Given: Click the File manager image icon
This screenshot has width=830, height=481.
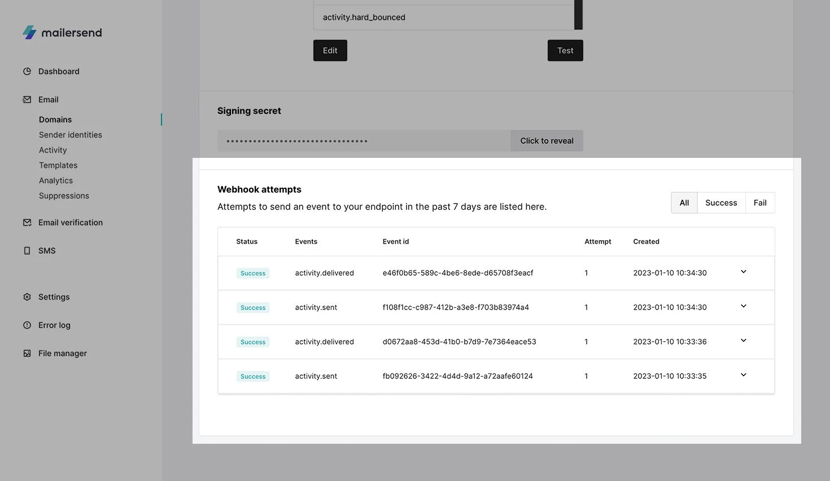Looking at the screenshot, I should click(27, 354).
